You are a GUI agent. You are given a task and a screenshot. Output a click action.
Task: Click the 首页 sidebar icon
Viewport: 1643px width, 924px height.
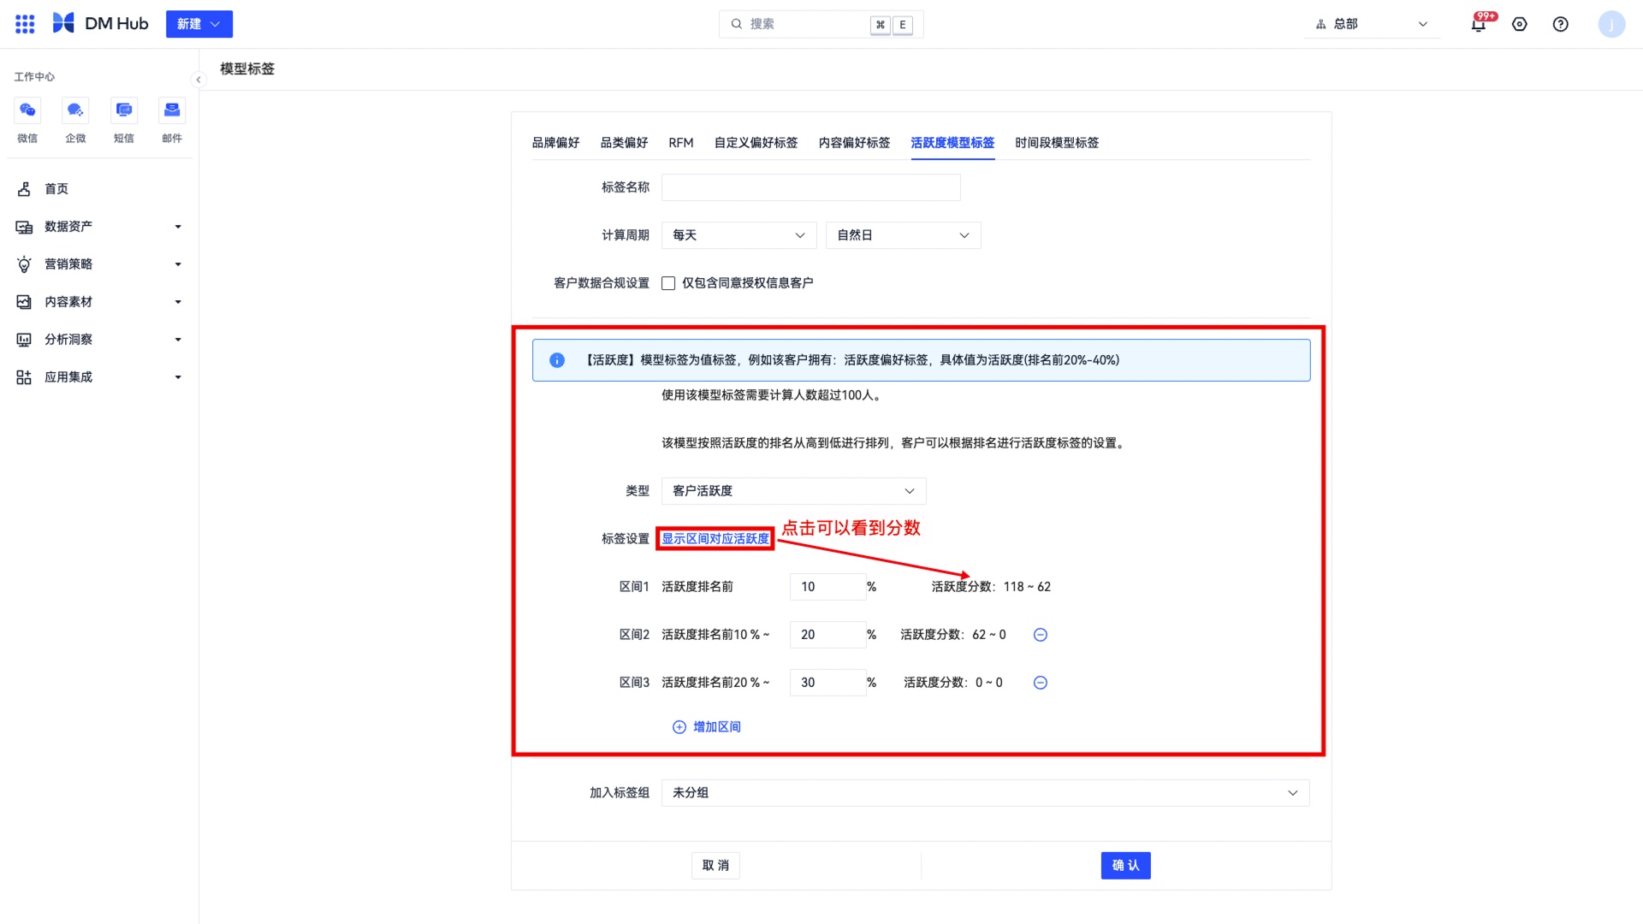point(24,189)
